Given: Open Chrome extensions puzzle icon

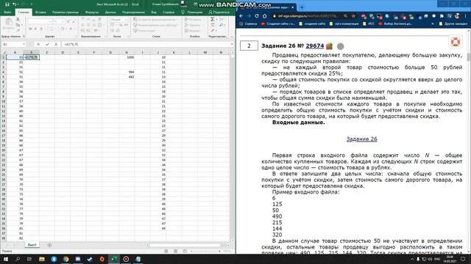Looking at the screenshot, I should (442, 15).
